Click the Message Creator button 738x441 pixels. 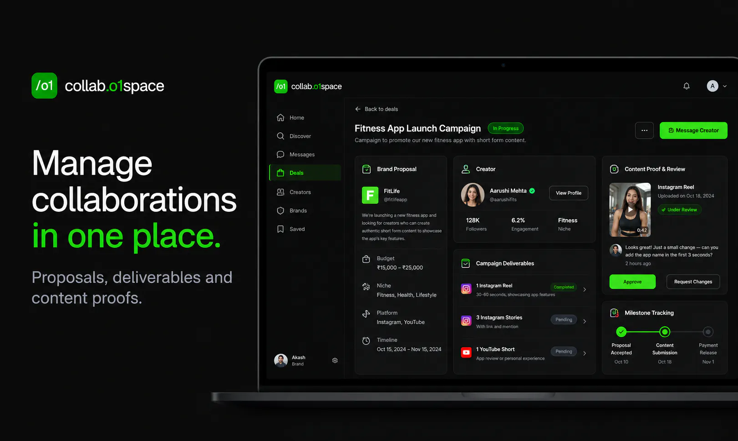[x=693, y=130]
